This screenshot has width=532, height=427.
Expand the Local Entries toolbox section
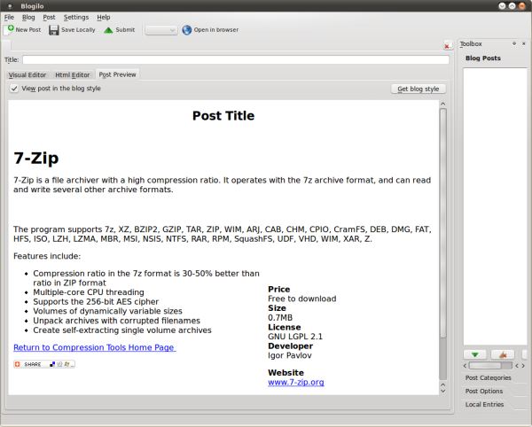484,404
